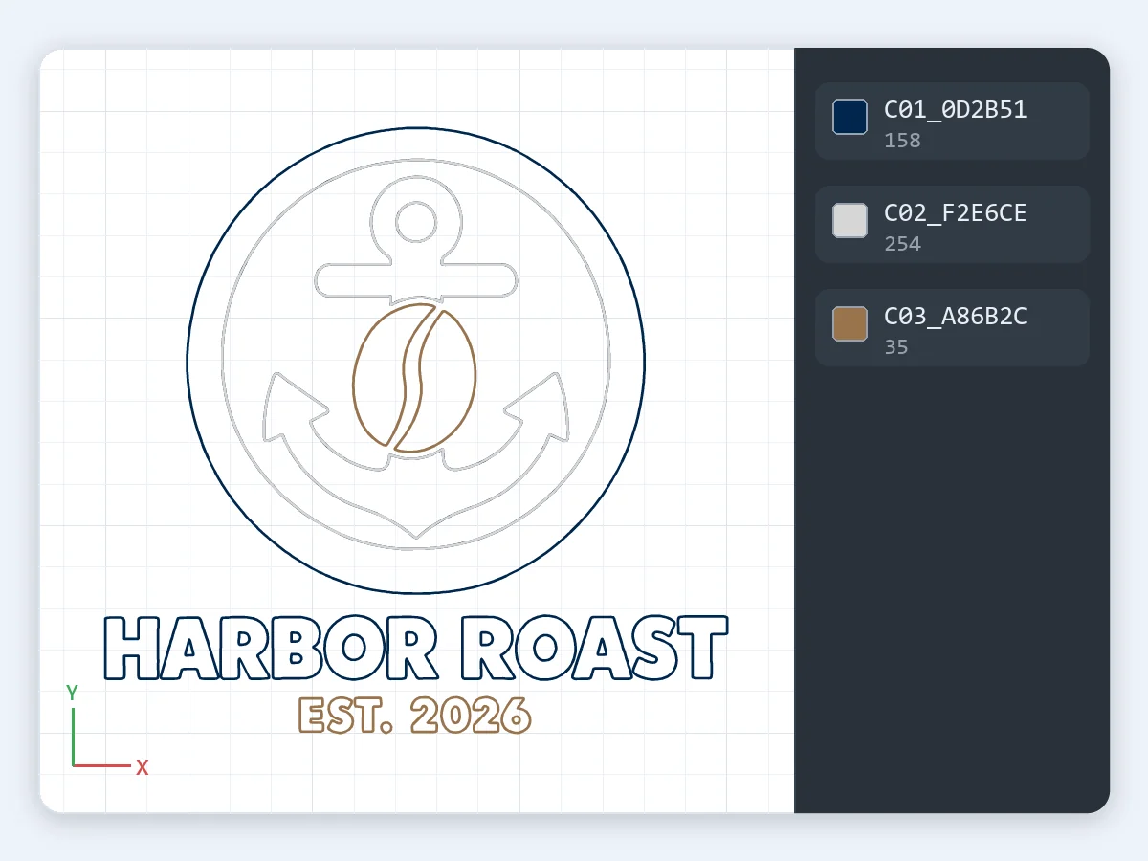Screen dimensions: 1148x861
Task: Select the layer name C01_0D2B51
Action: pyautogui.click(x=956, y=109)
